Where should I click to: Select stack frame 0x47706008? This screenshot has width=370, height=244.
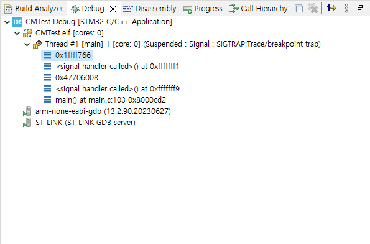76,78
